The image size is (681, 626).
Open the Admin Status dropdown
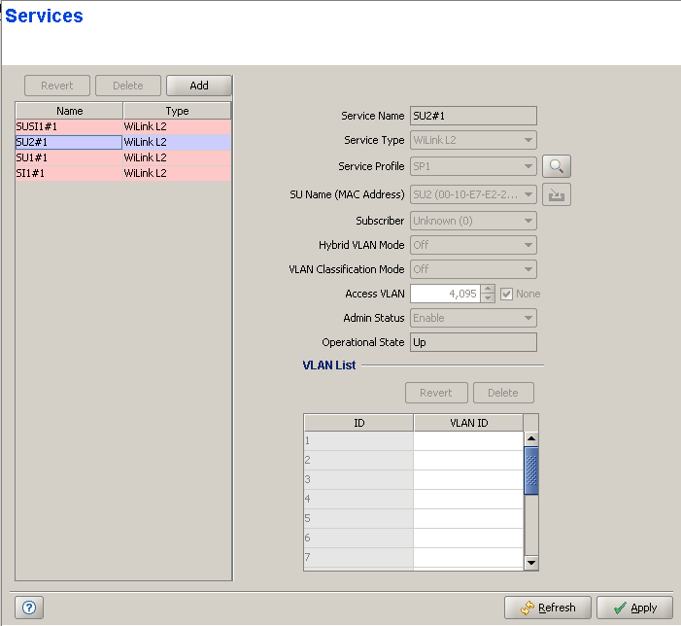(473, 318)
